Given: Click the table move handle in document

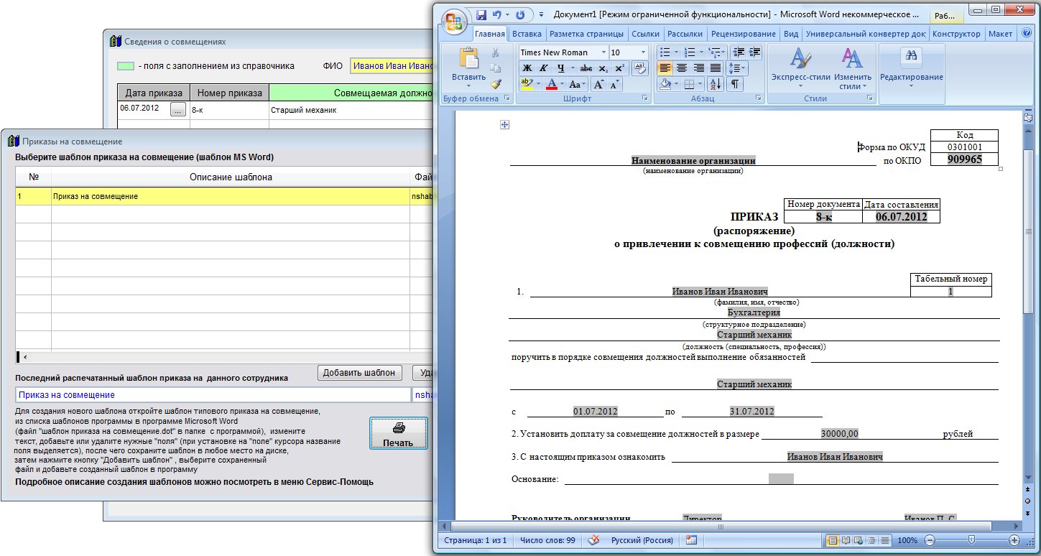Looking at the screenshot, I should (x=504, y=125).
